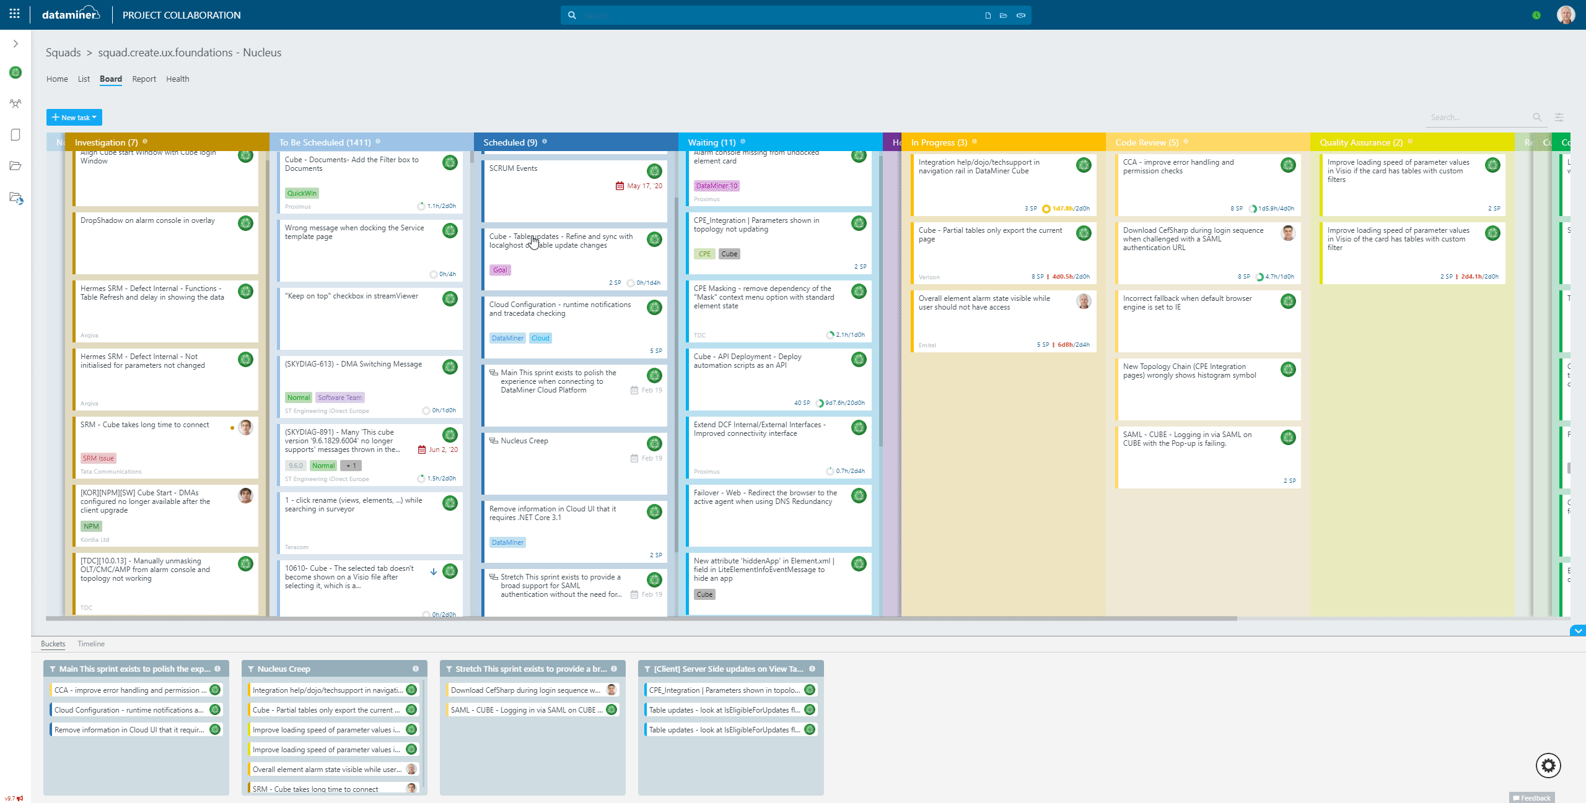Click the NPM tag

(x=91, y=526)
